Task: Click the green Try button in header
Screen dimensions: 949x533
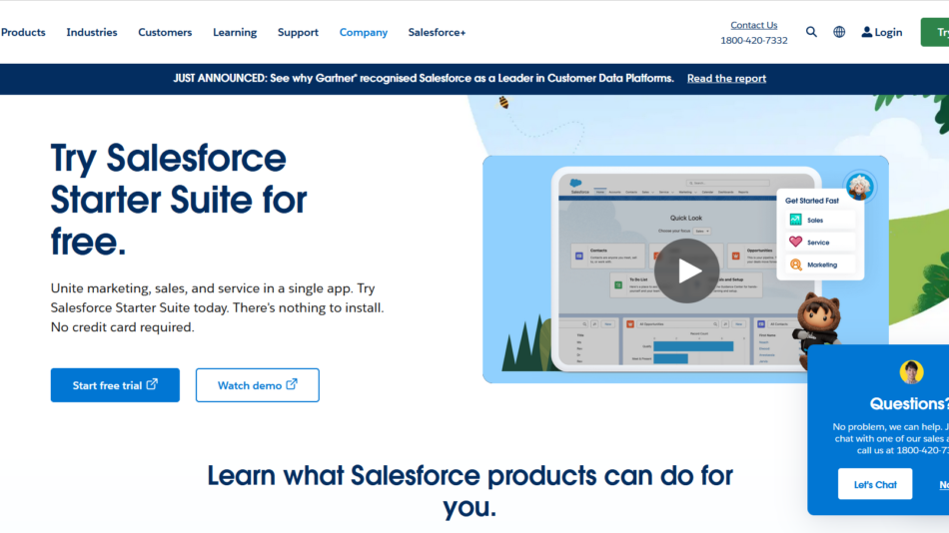Action: (935, 32)
